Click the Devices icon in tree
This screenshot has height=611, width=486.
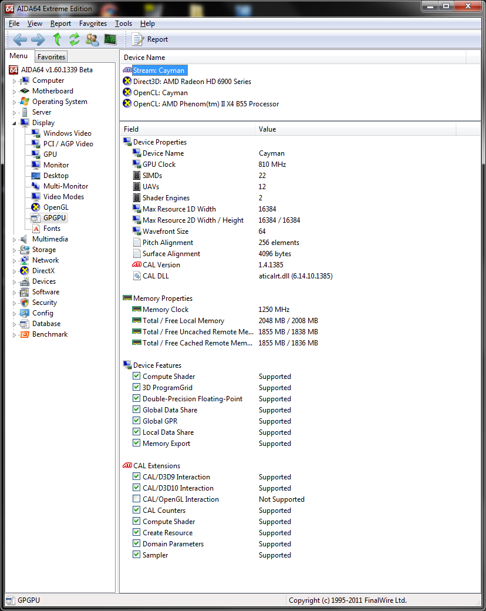25,281
